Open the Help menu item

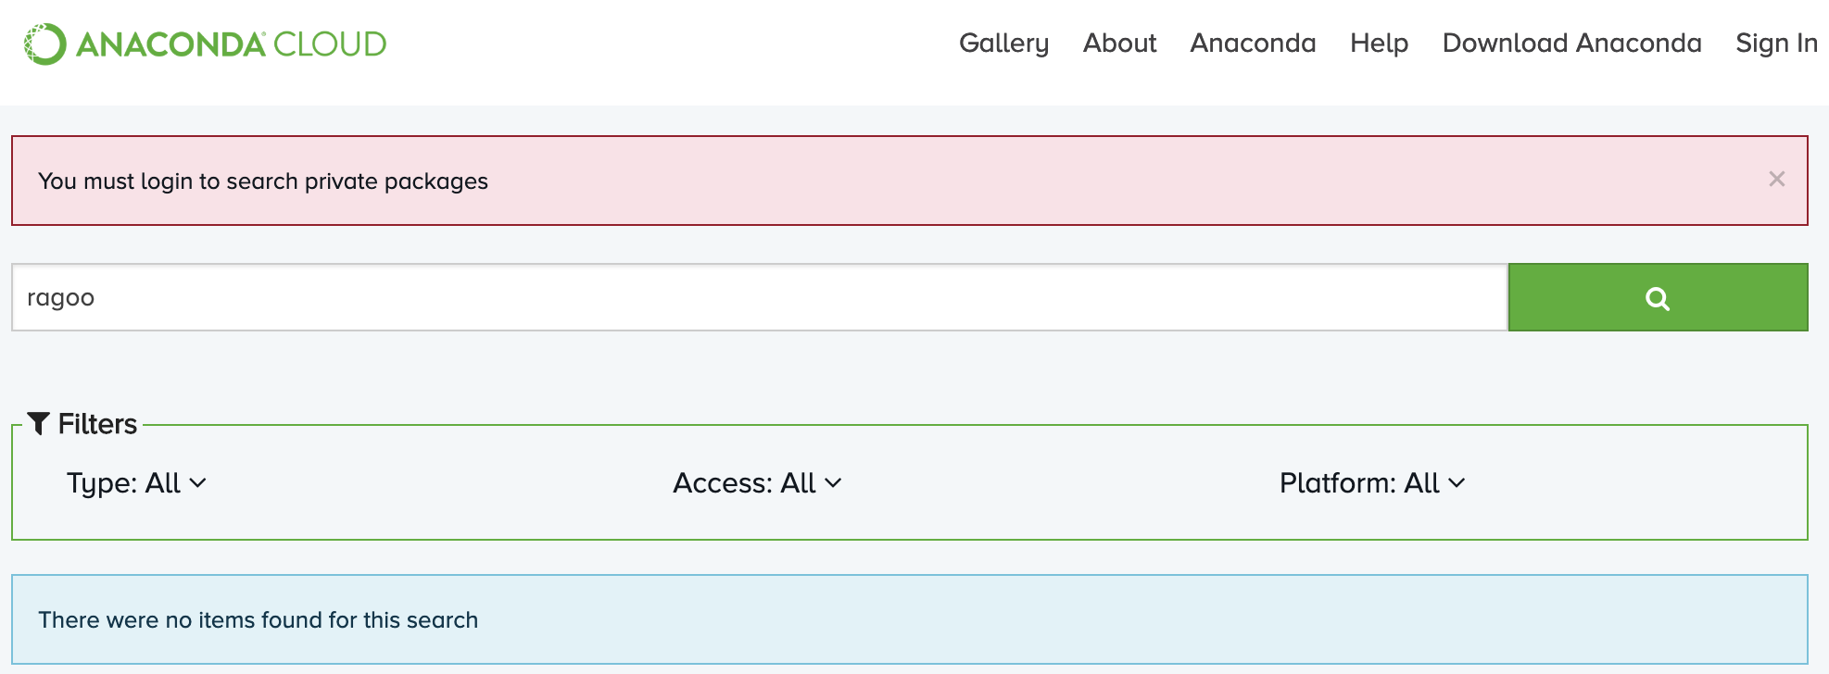coord(1379,43)
